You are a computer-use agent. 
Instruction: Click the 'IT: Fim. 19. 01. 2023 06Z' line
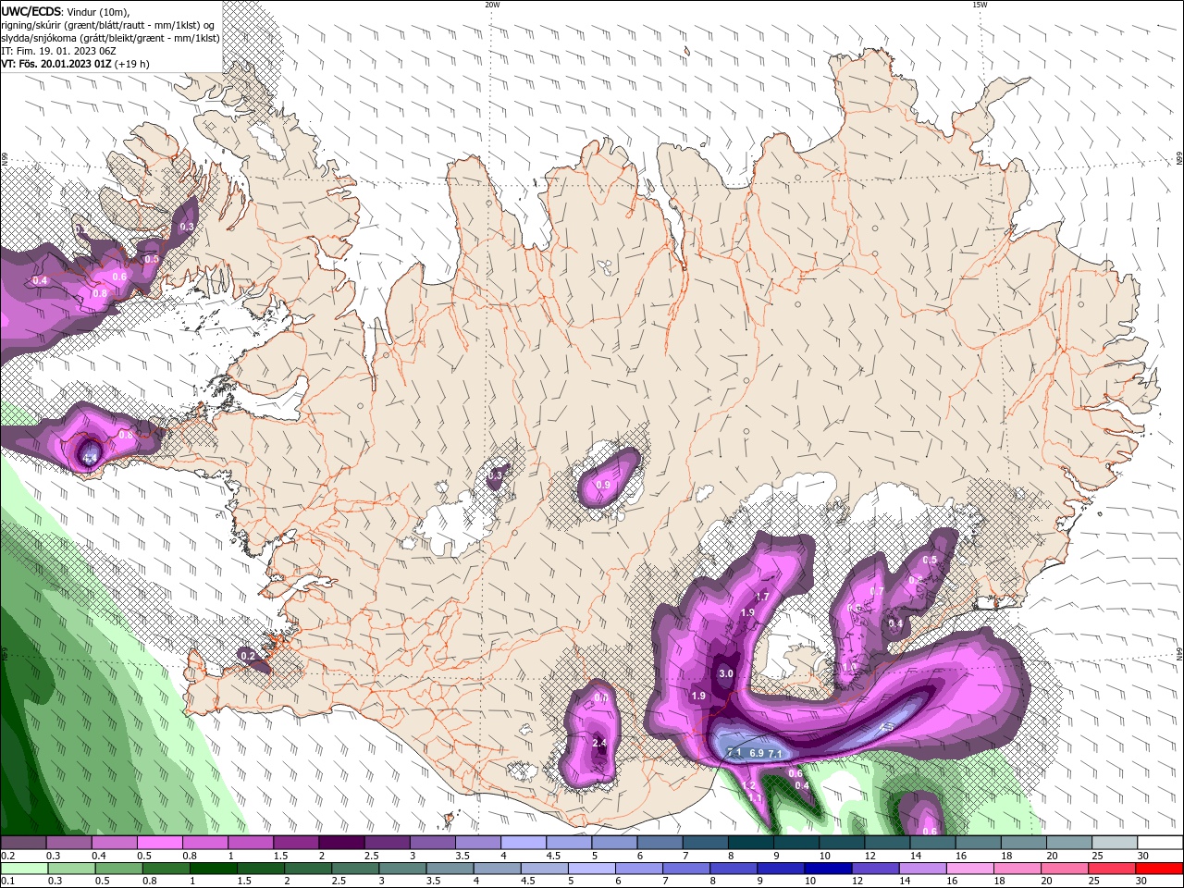point(57,51)
